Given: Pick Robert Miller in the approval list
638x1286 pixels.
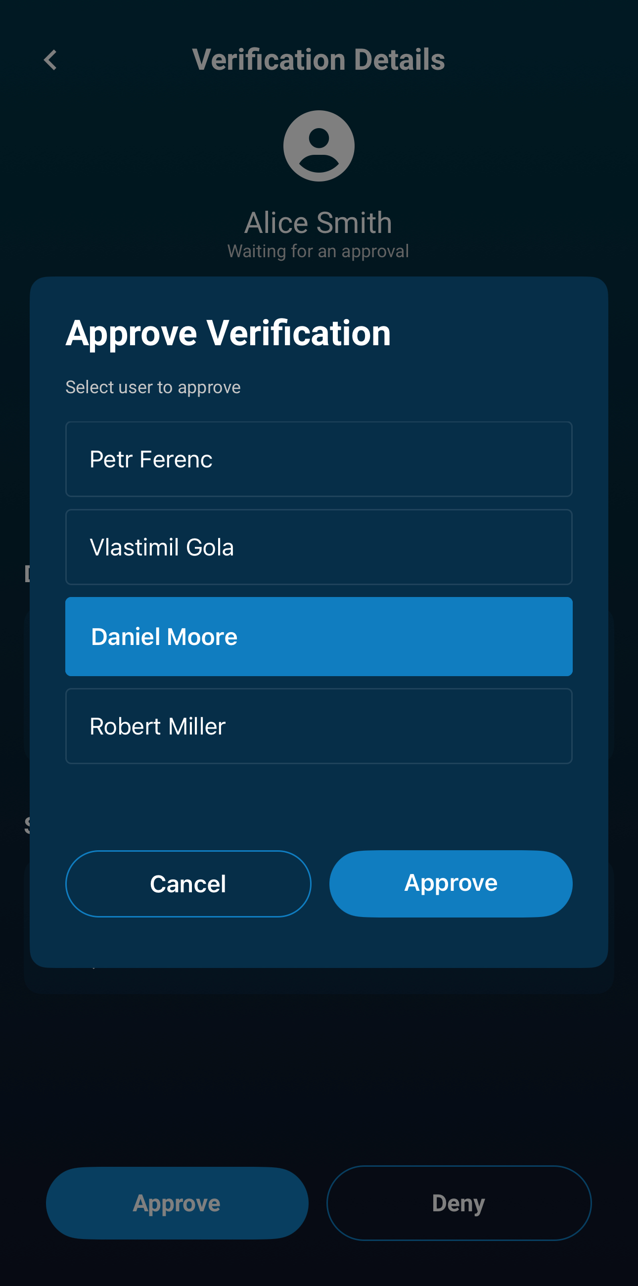Looking at the screenshot, I should [x=319, y=727].
